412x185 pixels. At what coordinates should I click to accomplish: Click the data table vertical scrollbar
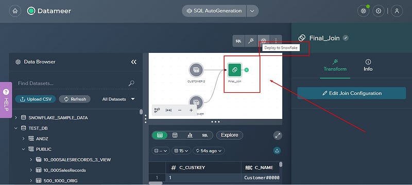[x=281, y=165]
